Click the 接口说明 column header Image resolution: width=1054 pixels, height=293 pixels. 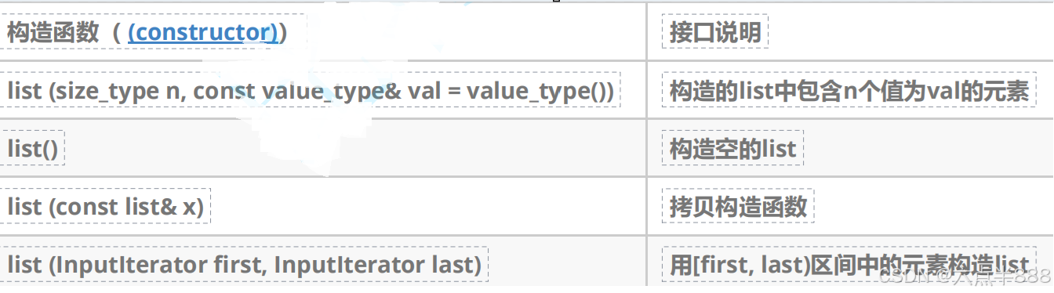715,32
